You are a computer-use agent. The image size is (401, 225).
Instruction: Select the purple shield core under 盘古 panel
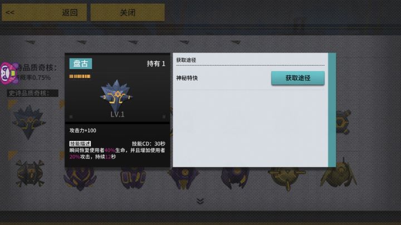pos(80,178)
